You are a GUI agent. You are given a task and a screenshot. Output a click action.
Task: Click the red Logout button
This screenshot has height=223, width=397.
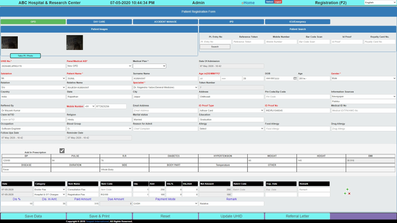[278, 2]
